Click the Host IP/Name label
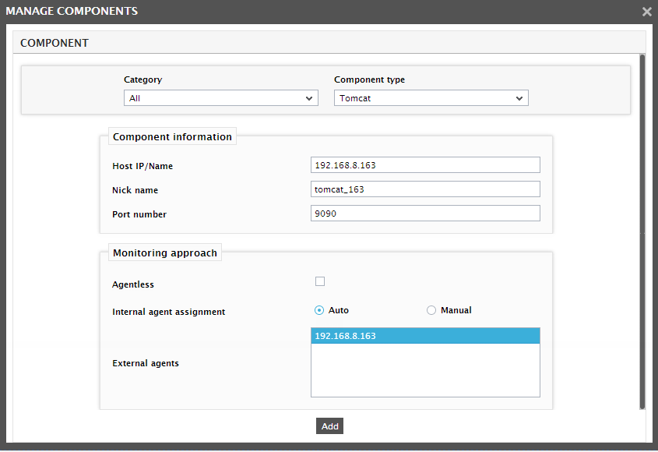The width and height of the screenshot is (658, 452). pos(143,166)
